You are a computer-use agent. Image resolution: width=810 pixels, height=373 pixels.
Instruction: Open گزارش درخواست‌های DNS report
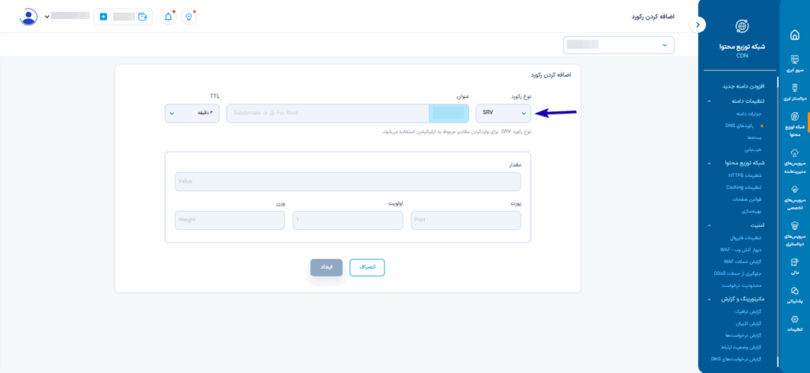click(738, 359)
